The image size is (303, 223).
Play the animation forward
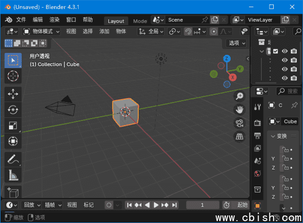click(x=156, y=205)
